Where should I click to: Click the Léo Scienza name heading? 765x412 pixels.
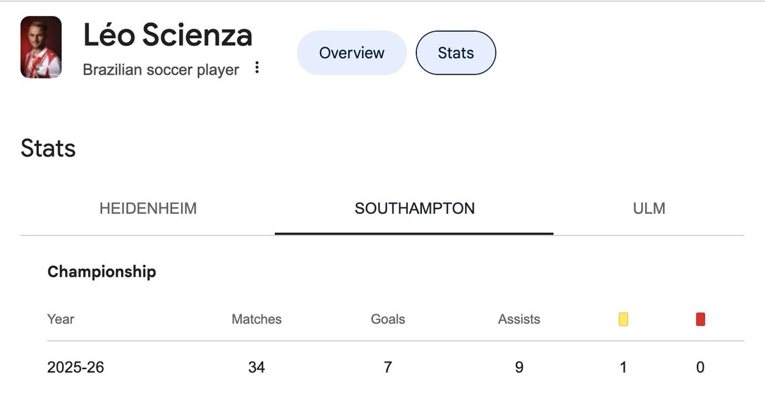[x=168, y=34]
